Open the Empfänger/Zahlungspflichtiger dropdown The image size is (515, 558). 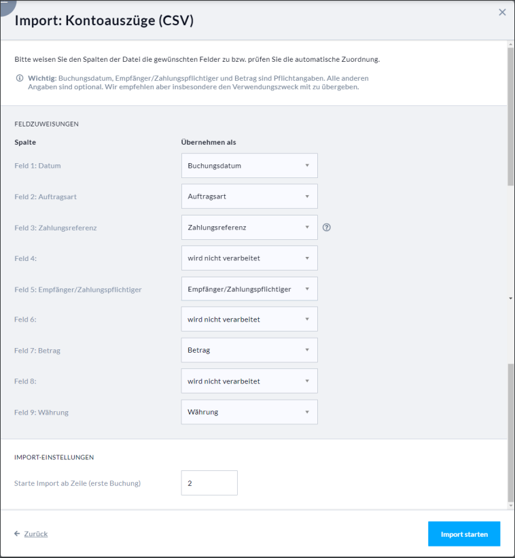coord(249,289)
